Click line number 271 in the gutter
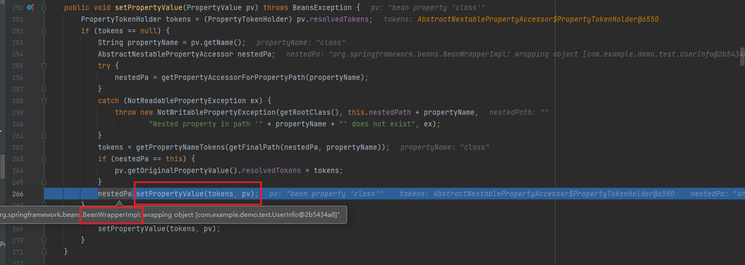The width and height of the screenshot is (745, 265). pyautogui.click(x=17, y=252)
